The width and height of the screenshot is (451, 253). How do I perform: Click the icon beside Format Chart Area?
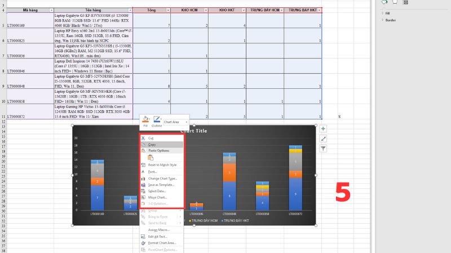tap(143, 243)
